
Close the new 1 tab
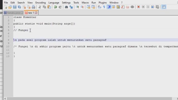[36, 13]
